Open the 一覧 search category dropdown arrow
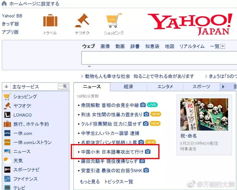 pos(223,46)
